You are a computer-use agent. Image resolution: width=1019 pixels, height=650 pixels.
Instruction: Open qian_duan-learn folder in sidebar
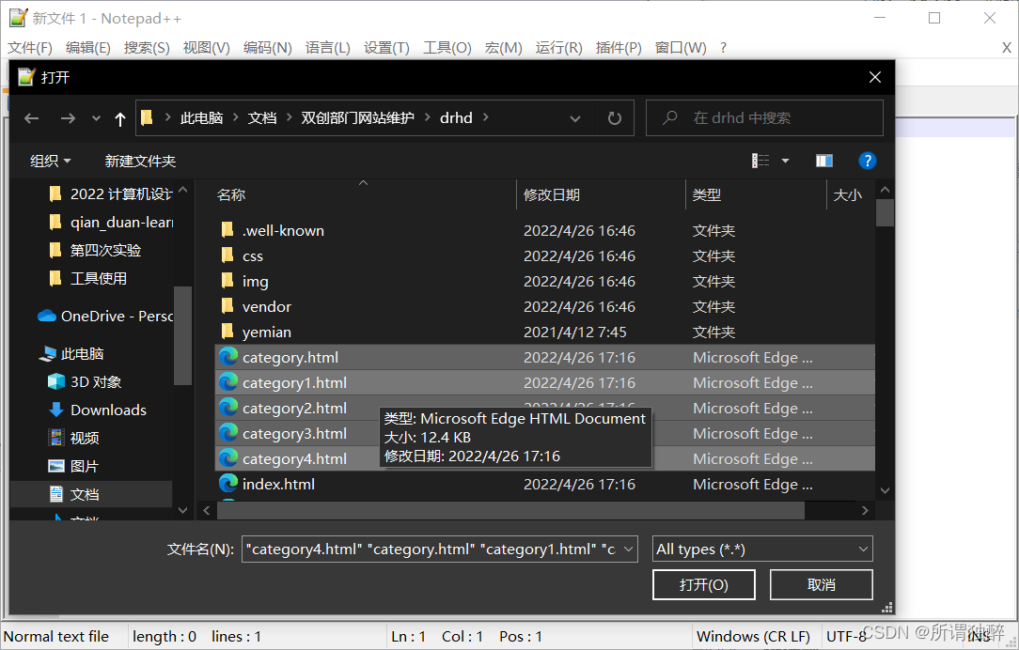(111, 222)
